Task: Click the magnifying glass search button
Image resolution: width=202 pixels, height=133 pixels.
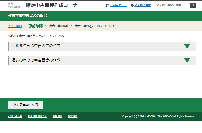Action: point(193,5)
